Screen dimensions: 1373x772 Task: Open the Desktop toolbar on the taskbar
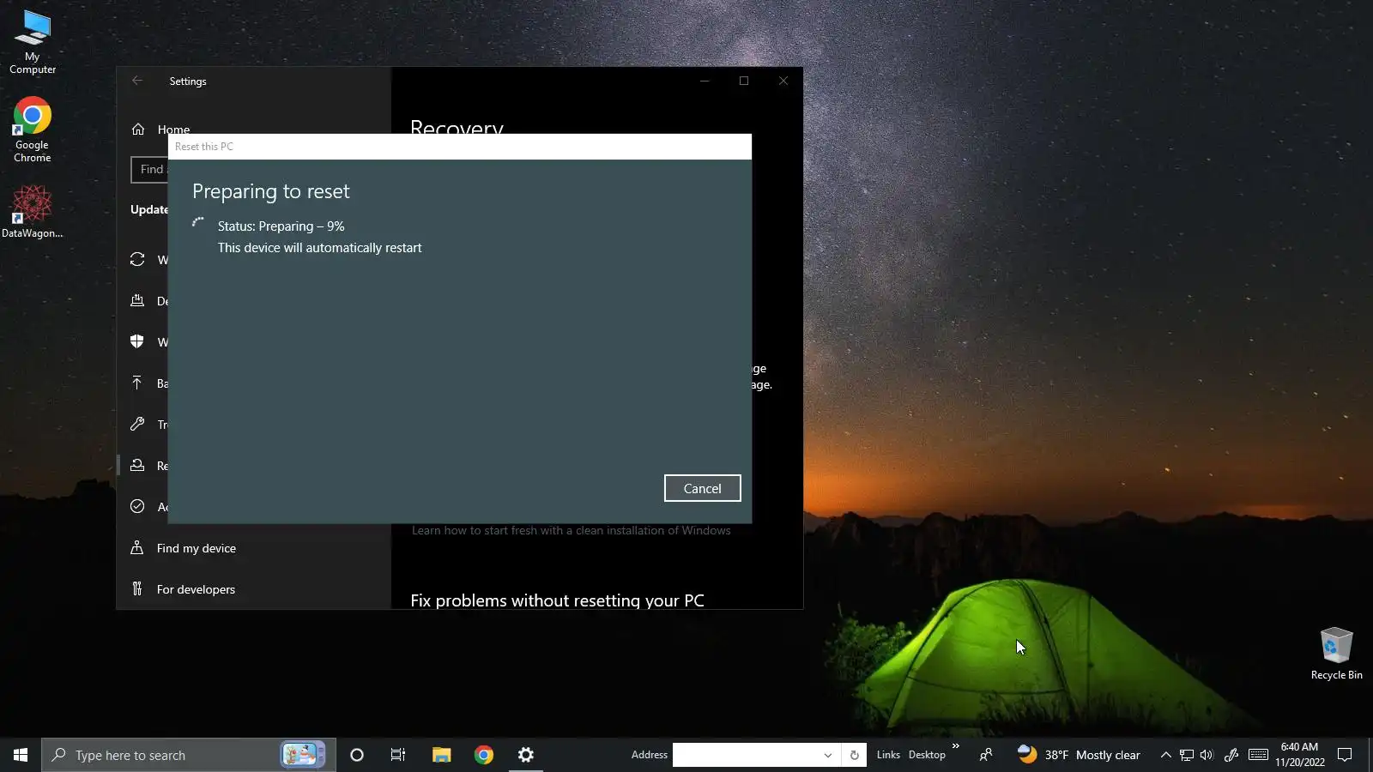927,755
